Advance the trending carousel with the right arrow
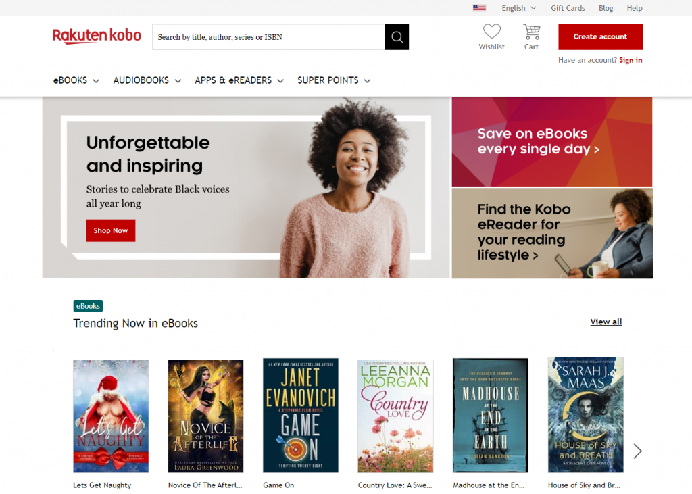 (637, 451)
